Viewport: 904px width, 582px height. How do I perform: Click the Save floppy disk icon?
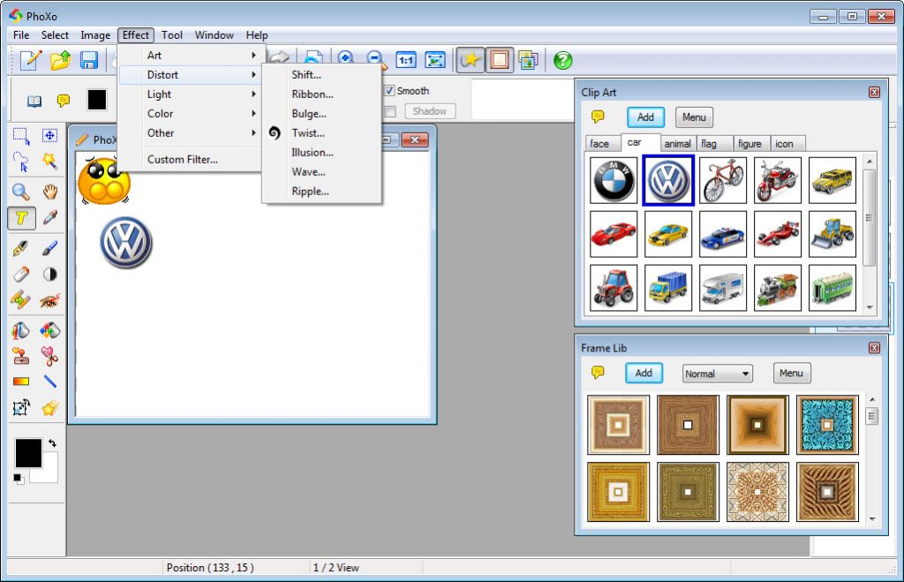(89, 60)
